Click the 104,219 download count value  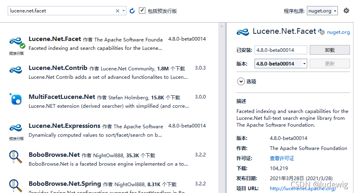point(279,168)
